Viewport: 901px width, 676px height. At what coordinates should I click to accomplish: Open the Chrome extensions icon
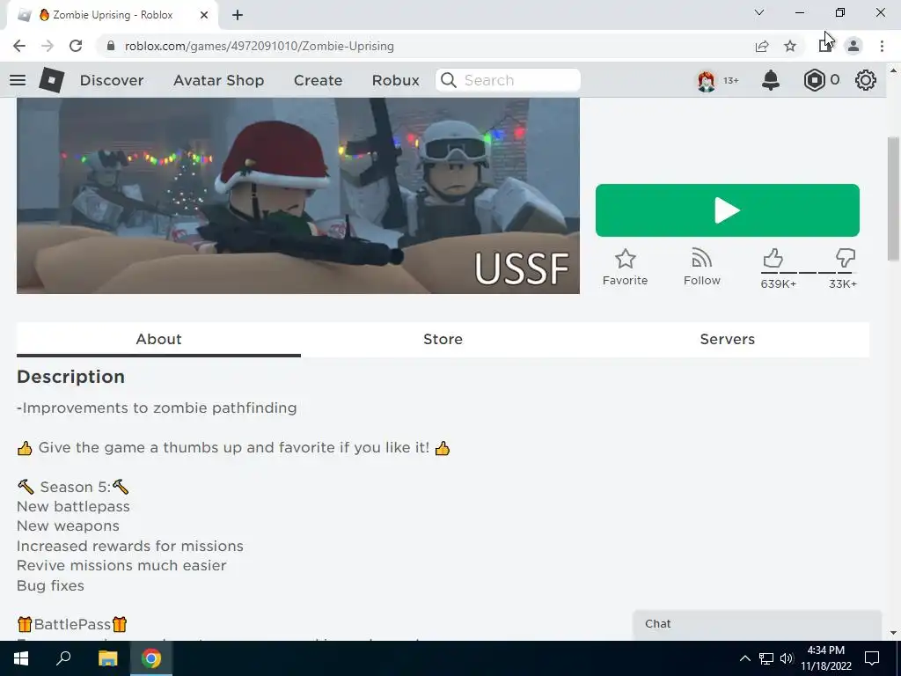click(x=825, y=46)
